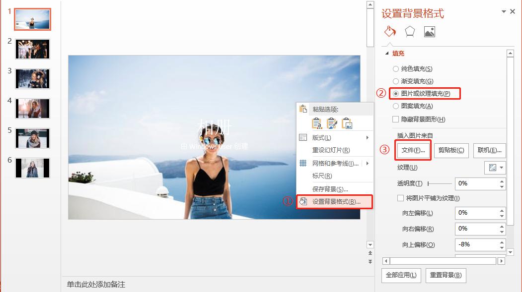Screen dimensions: 522x292
Task: Select slide 6 thumbnail
Action: 33,168
